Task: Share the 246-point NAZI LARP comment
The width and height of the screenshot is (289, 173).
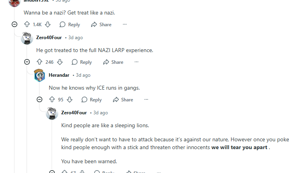Action: pyautogui.click(x=113, y=62)
